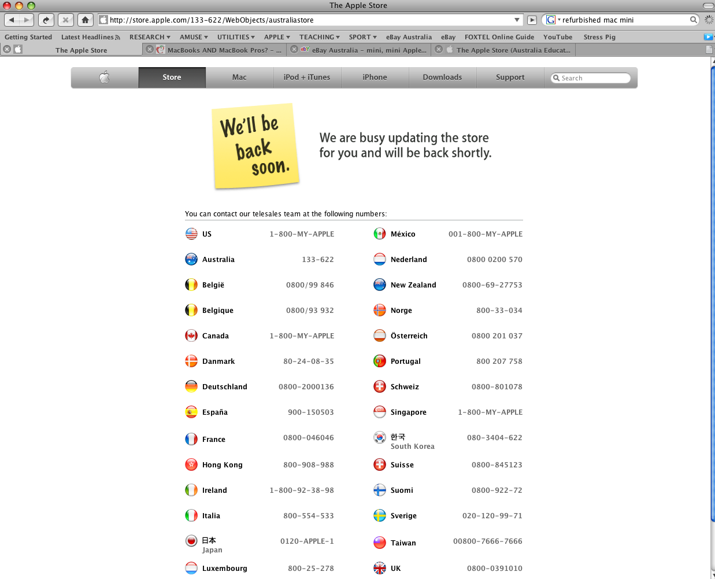Reload the page with refresh button
Screen dimensions: 715x579
coord(46,20)
